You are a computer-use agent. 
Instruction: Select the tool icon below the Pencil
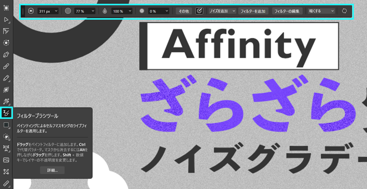pyautogui.click(x=6, y=90)
